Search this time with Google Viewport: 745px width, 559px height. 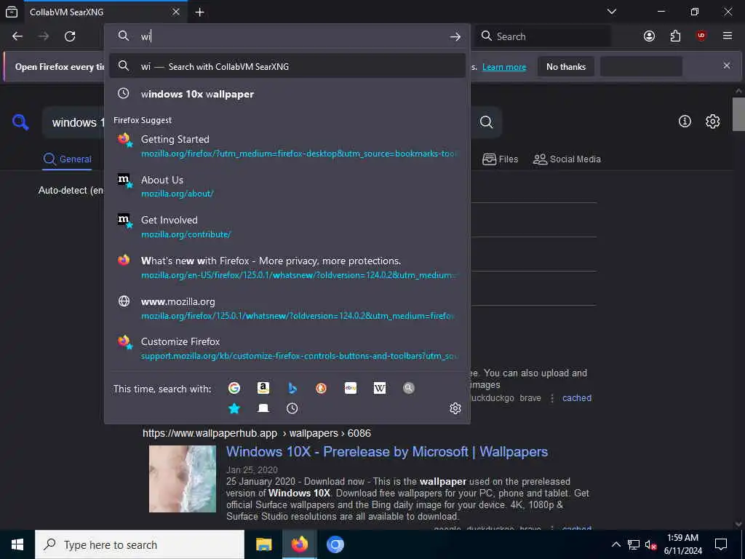click(x=234, y=388)
